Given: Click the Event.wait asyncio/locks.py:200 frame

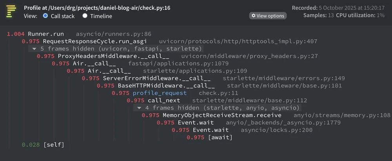Looking at the screenshot, I should tap(242, 130).
